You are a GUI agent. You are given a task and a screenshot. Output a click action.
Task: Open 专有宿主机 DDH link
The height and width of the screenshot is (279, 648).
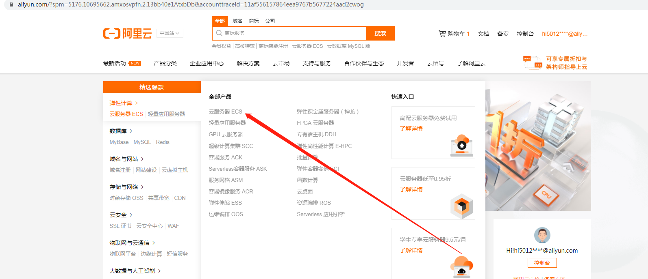coord(317,134)
